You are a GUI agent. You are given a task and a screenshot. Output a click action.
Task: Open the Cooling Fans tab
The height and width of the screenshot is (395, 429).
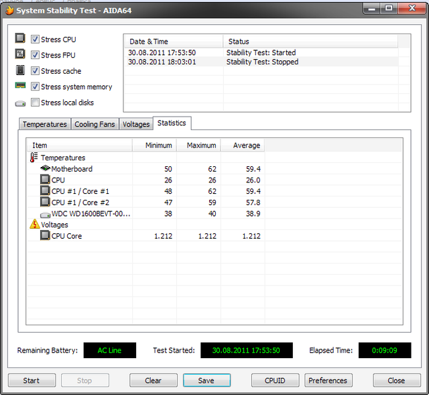pyautogui.click(x=95, y=124)
